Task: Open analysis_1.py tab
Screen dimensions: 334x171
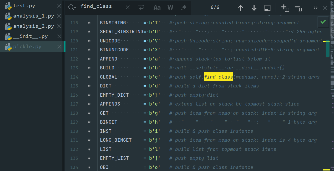Action: tap(33, 16)
